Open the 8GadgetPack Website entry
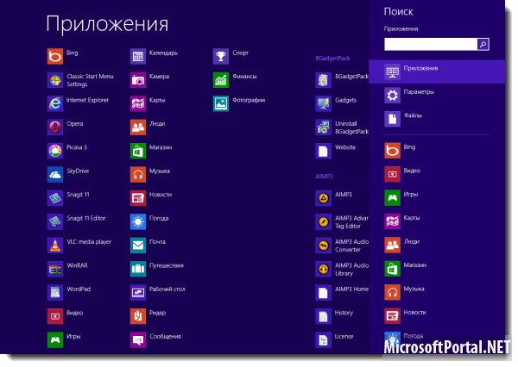 (x=336, y=151)
